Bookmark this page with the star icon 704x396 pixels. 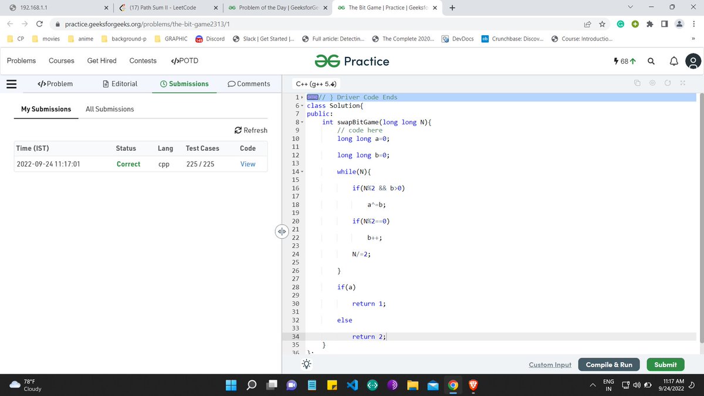pos(602,24)
